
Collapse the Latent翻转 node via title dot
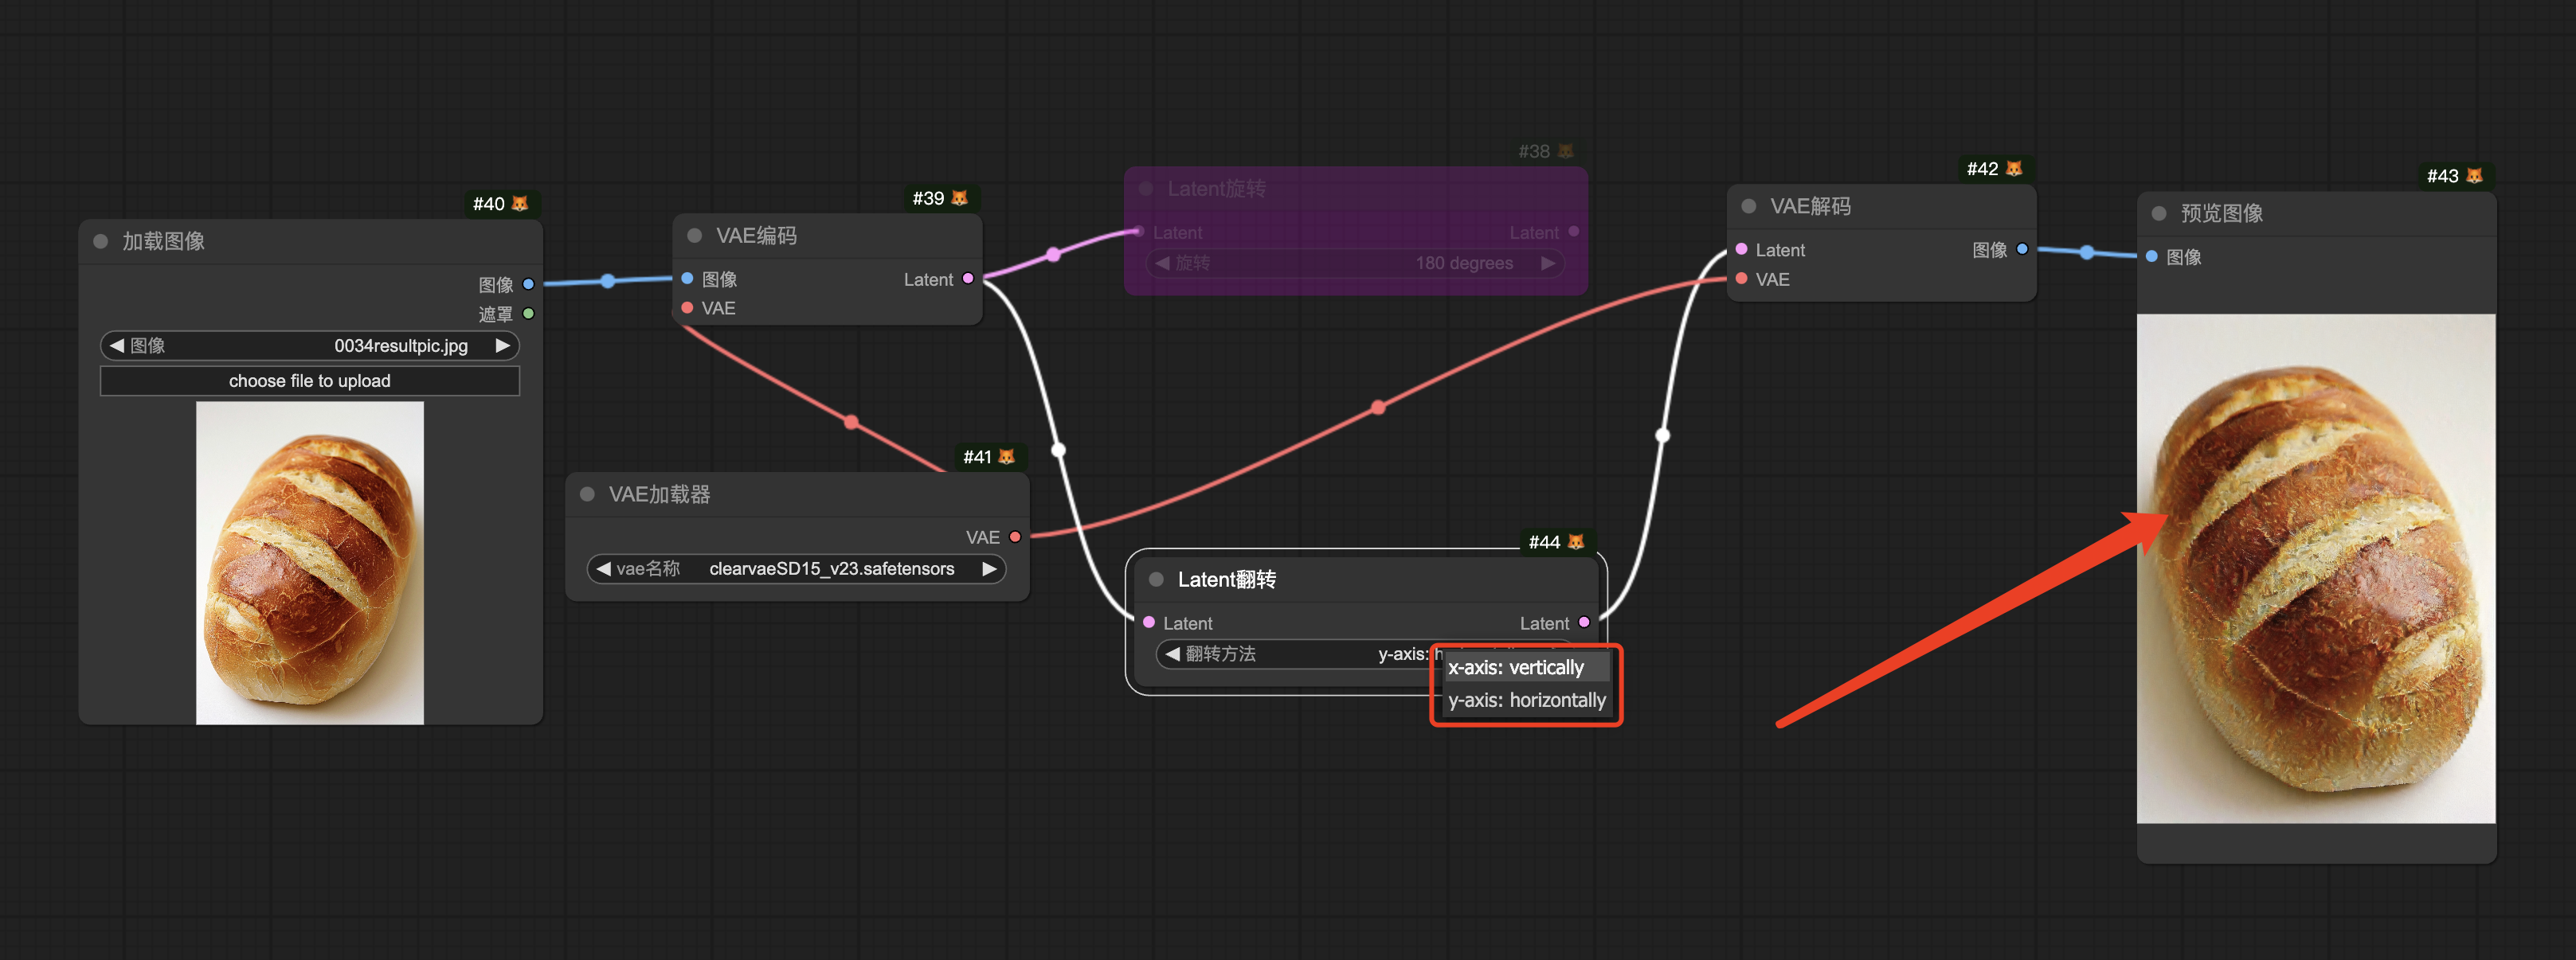(x=1156, y=580)
